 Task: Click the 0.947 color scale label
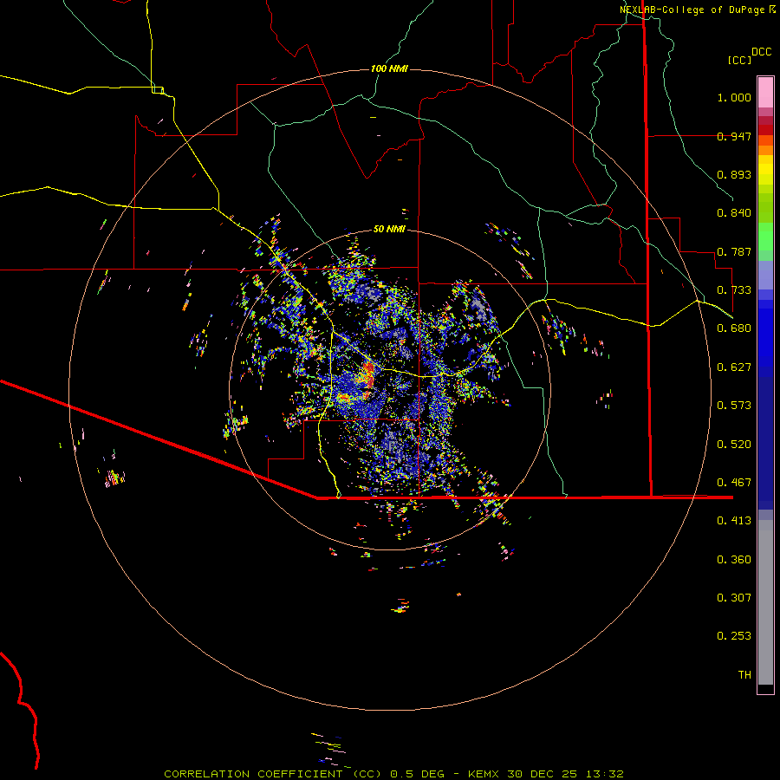pyautogui.click(x=734, y=136)
